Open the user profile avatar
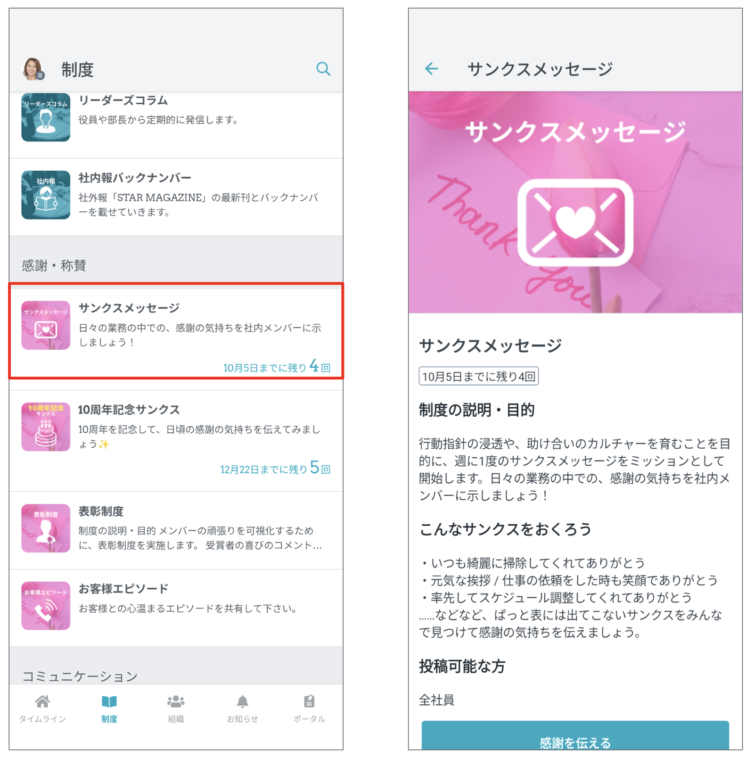This screenshot has width=754, height=758. (x=33, y=69)
